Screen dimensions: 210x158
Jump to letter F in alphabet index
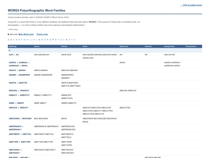pos(22,40)
